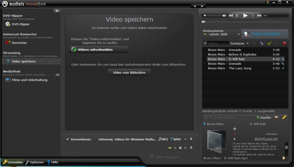This screenshot has height=167, width=294.
Task: Click the Videos mitschneiden button
Action: (x=98, y=50)
